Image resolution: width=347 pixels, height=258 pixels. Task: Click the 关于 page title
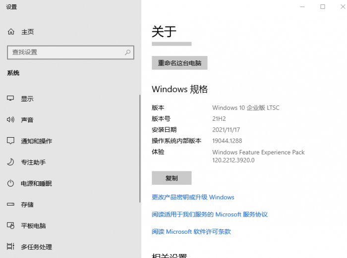[164, 31]
